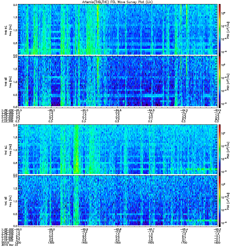Click the '1.0' frequency tick on THB B∥ panel
Viewport: 232px width, 247px height.
tap(15, 82)
